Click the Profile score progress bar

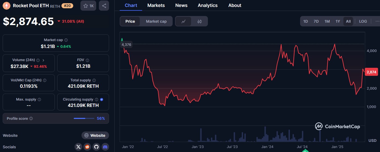pos(84,118)
